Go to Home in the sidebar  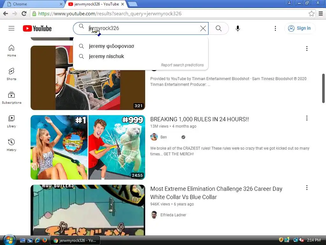tap(11, 51)
